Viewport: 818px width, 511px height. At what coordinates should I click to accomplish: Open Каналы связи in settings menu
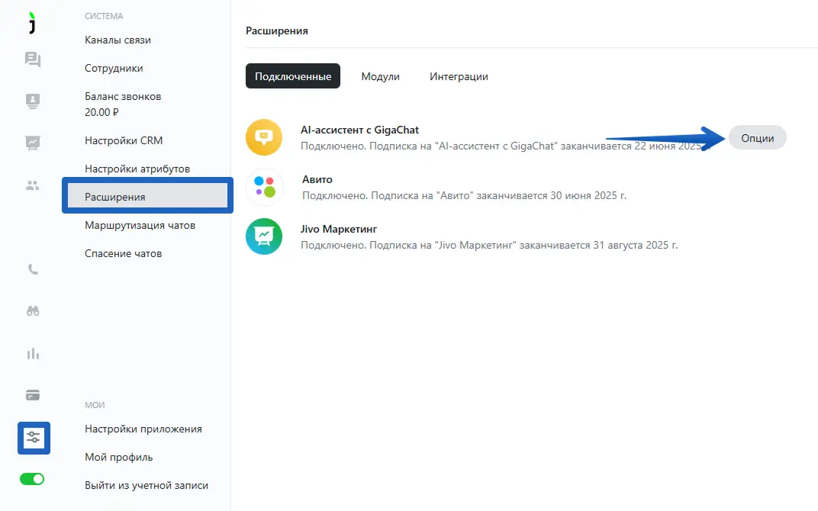point(118,40)
